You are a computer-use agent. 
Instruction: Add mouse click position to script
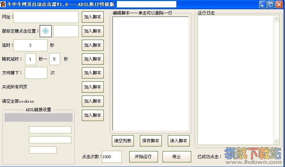[93, 31]
